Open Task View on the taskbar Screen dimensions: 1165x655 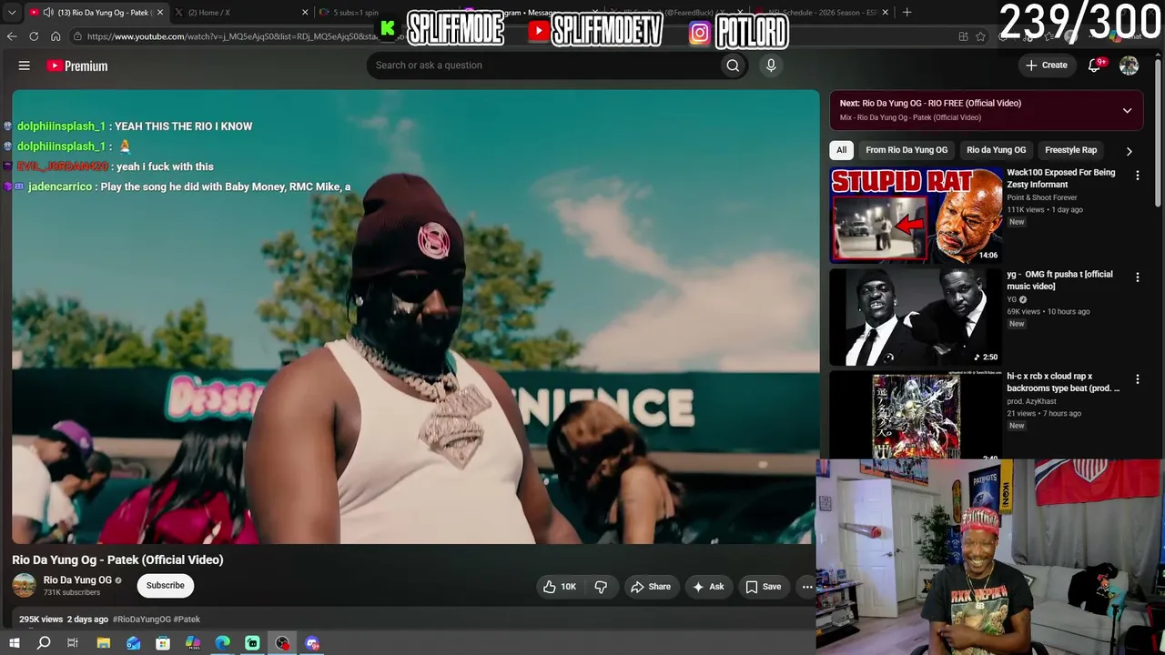[x=73, y=643]
